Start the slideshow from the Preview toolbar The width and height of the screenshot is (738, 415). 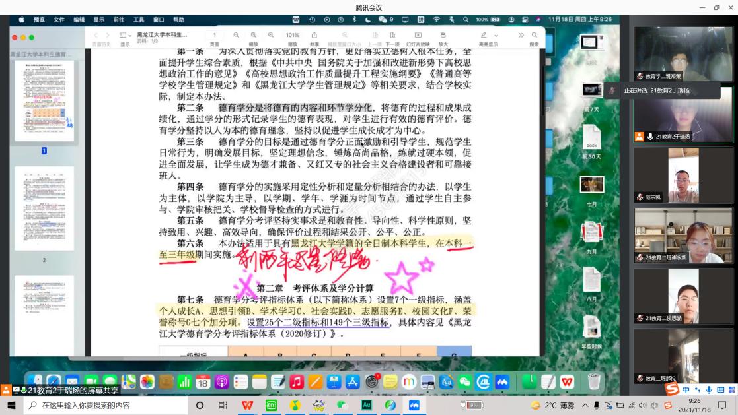coord(418,35)
